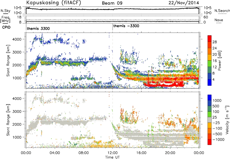Screen dimensions: 230x159
Task: Click the '4' tick on the Power scale
Action: point(213,80)
